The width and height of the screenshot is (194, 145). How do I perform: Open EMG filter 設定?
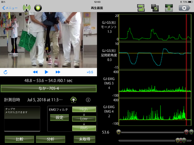(59, 117)
